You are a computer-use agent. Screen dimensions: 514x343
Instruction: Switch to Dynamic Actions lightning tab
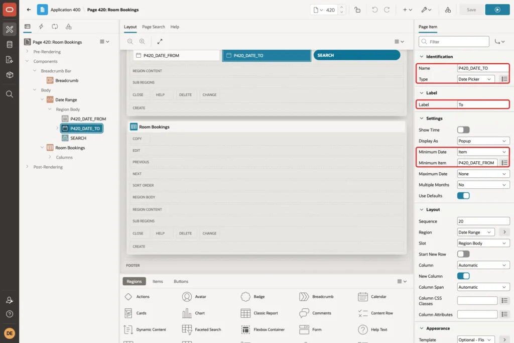(41, 27)
